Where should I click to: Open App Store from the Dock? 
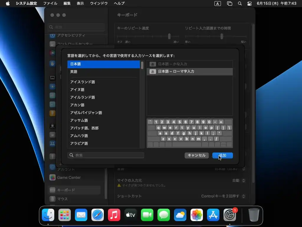click(213, 215)
